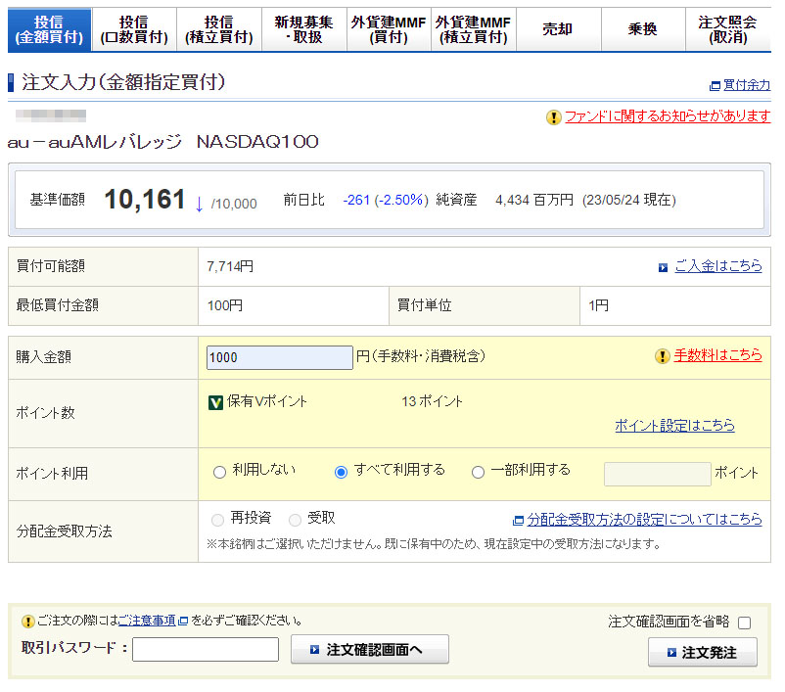785x692 pixels.
Task: Switch to 投信(口数買付) tab
Action: click(133, 29)
